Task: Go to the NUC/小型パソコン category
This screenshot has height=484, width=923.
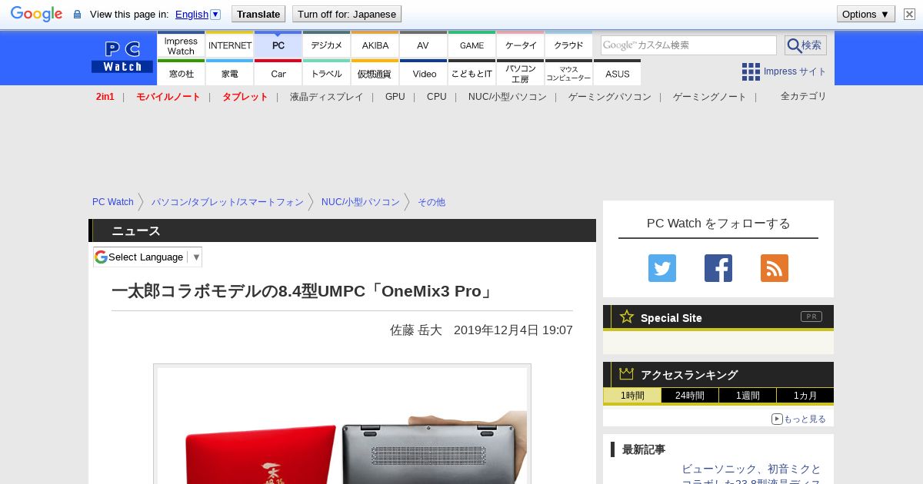Action: coord(508,97)
